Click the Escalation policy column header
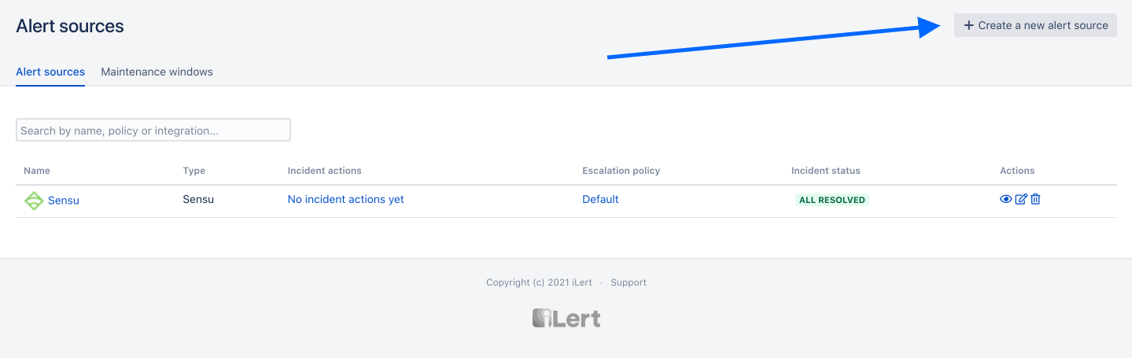 pos(621,171)
